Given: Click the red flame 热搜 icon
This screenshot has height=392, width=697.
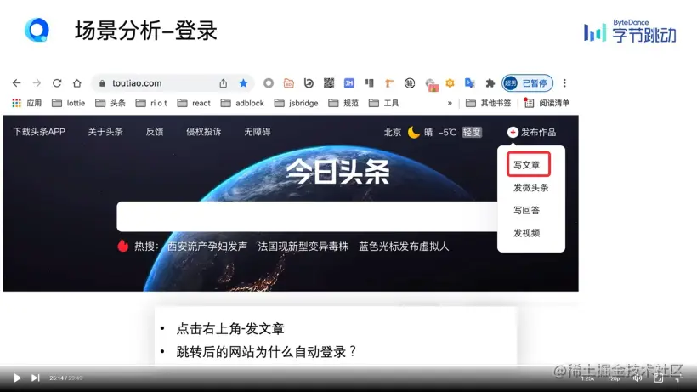Looking at the screenshot, I should point(123,246).
